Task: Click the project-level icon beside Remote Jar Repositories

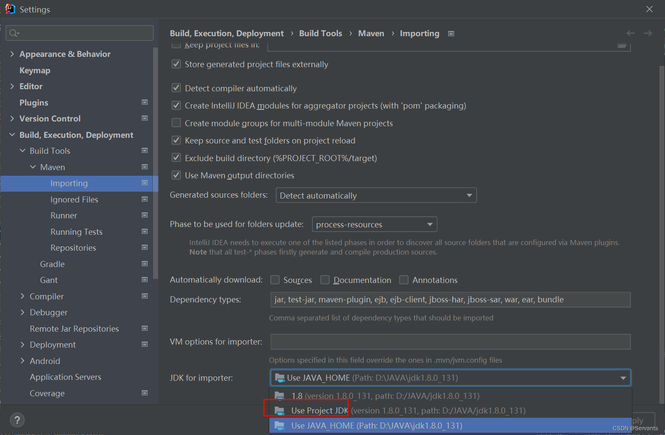Action: [145, 328]
